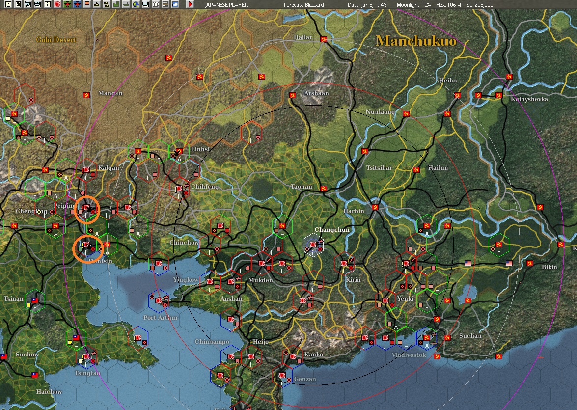This screenshot has height=410, width=577.
Task: Click the railroad track toolbar icon
Action: 165,4
